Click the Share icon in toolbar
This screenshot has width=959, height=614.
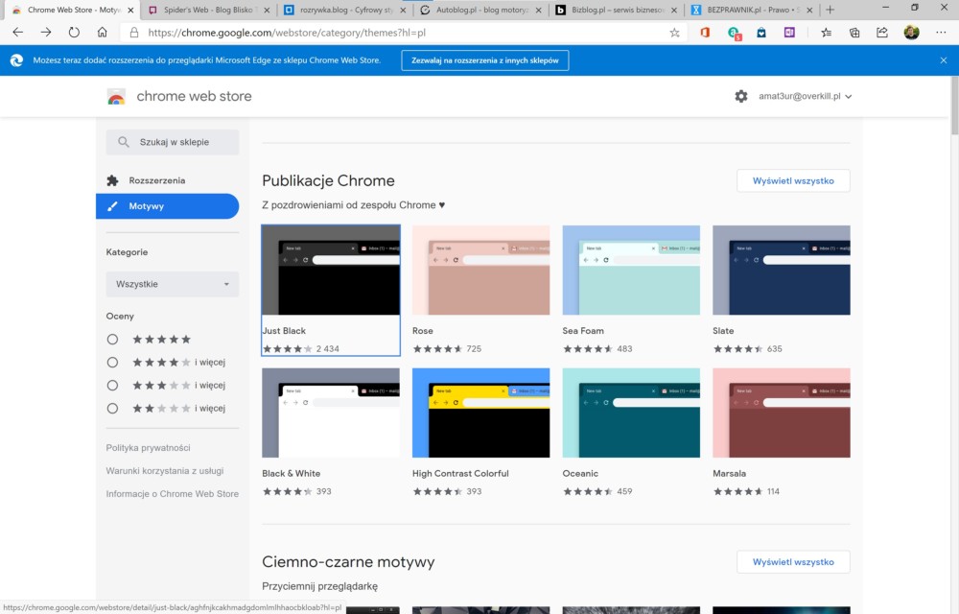(x=882, y=33)
